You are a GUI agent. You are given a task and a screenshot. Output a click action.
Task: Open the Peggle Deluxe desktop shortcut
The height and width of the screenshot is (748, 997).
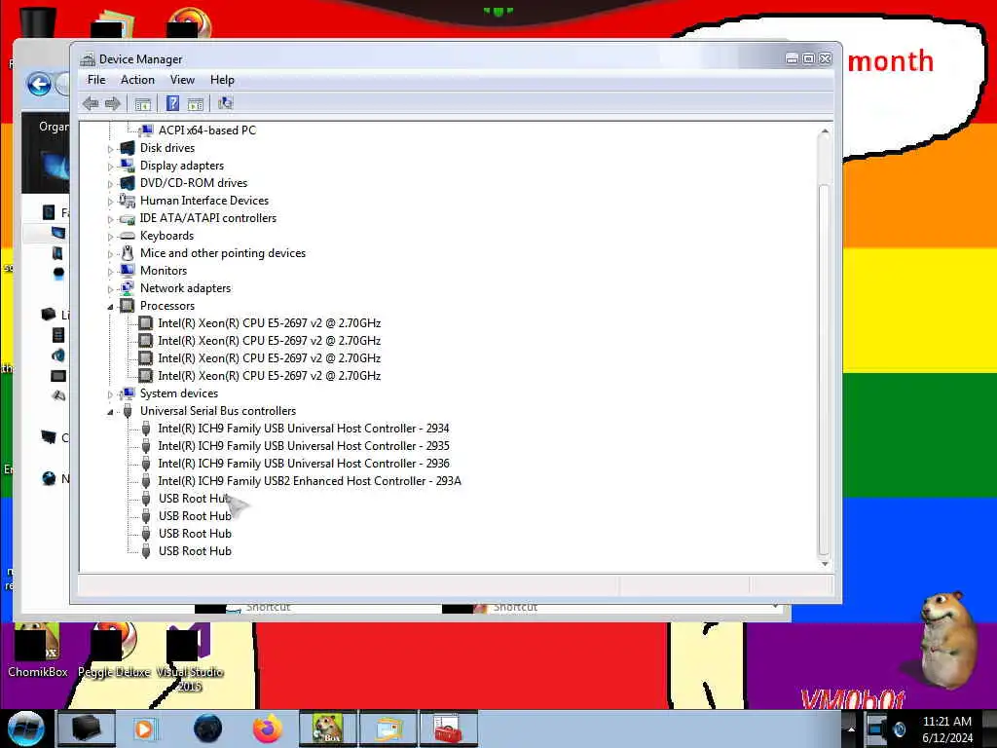114,652
